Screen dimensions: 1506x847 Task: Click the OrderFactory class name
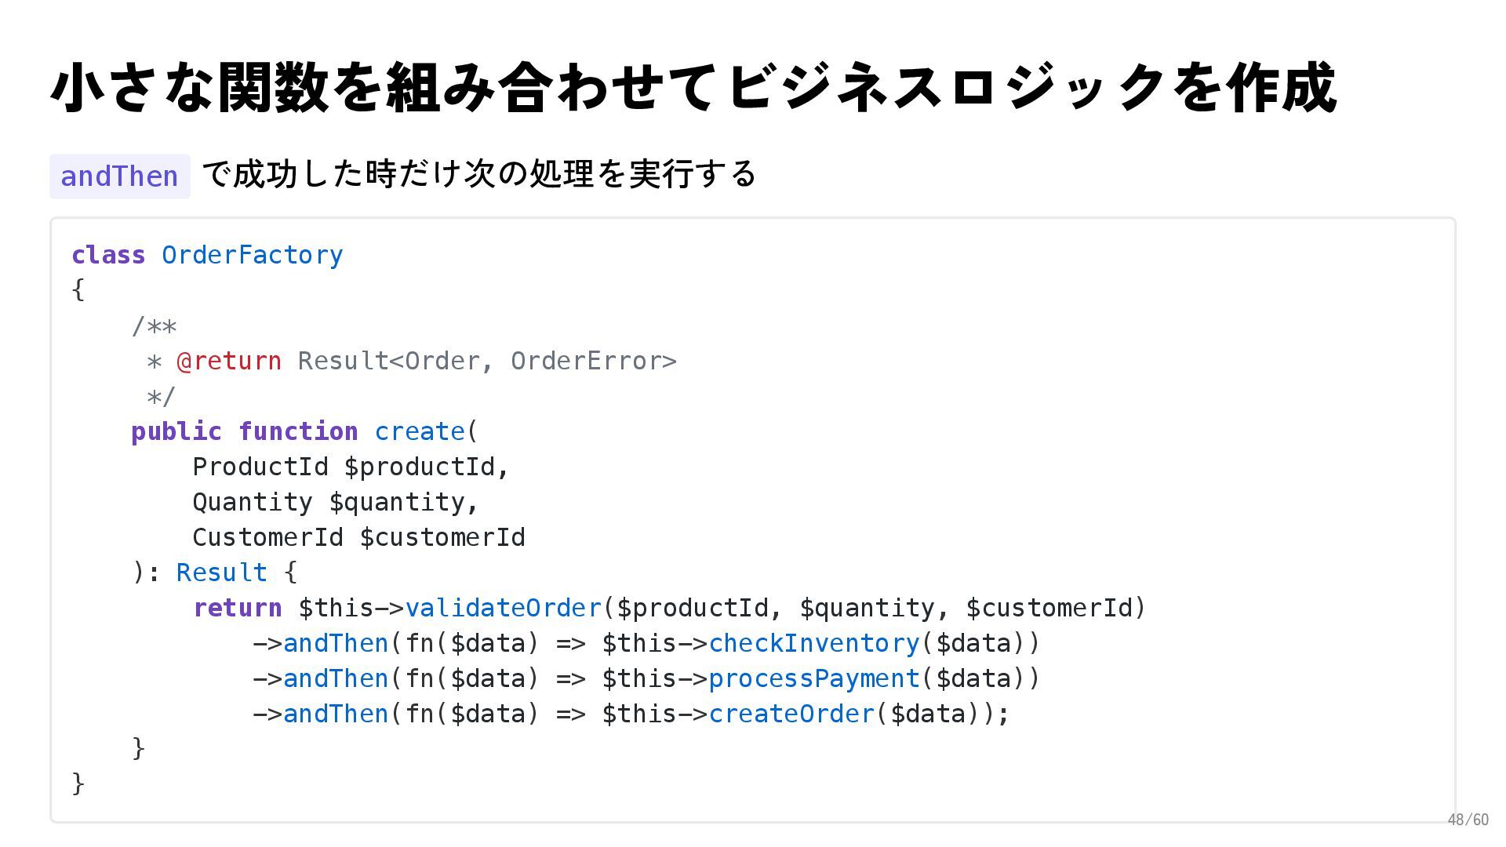252,255
